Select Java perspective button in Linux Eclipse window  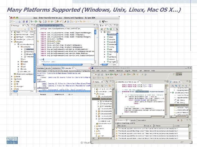click(x=179, y=74)
